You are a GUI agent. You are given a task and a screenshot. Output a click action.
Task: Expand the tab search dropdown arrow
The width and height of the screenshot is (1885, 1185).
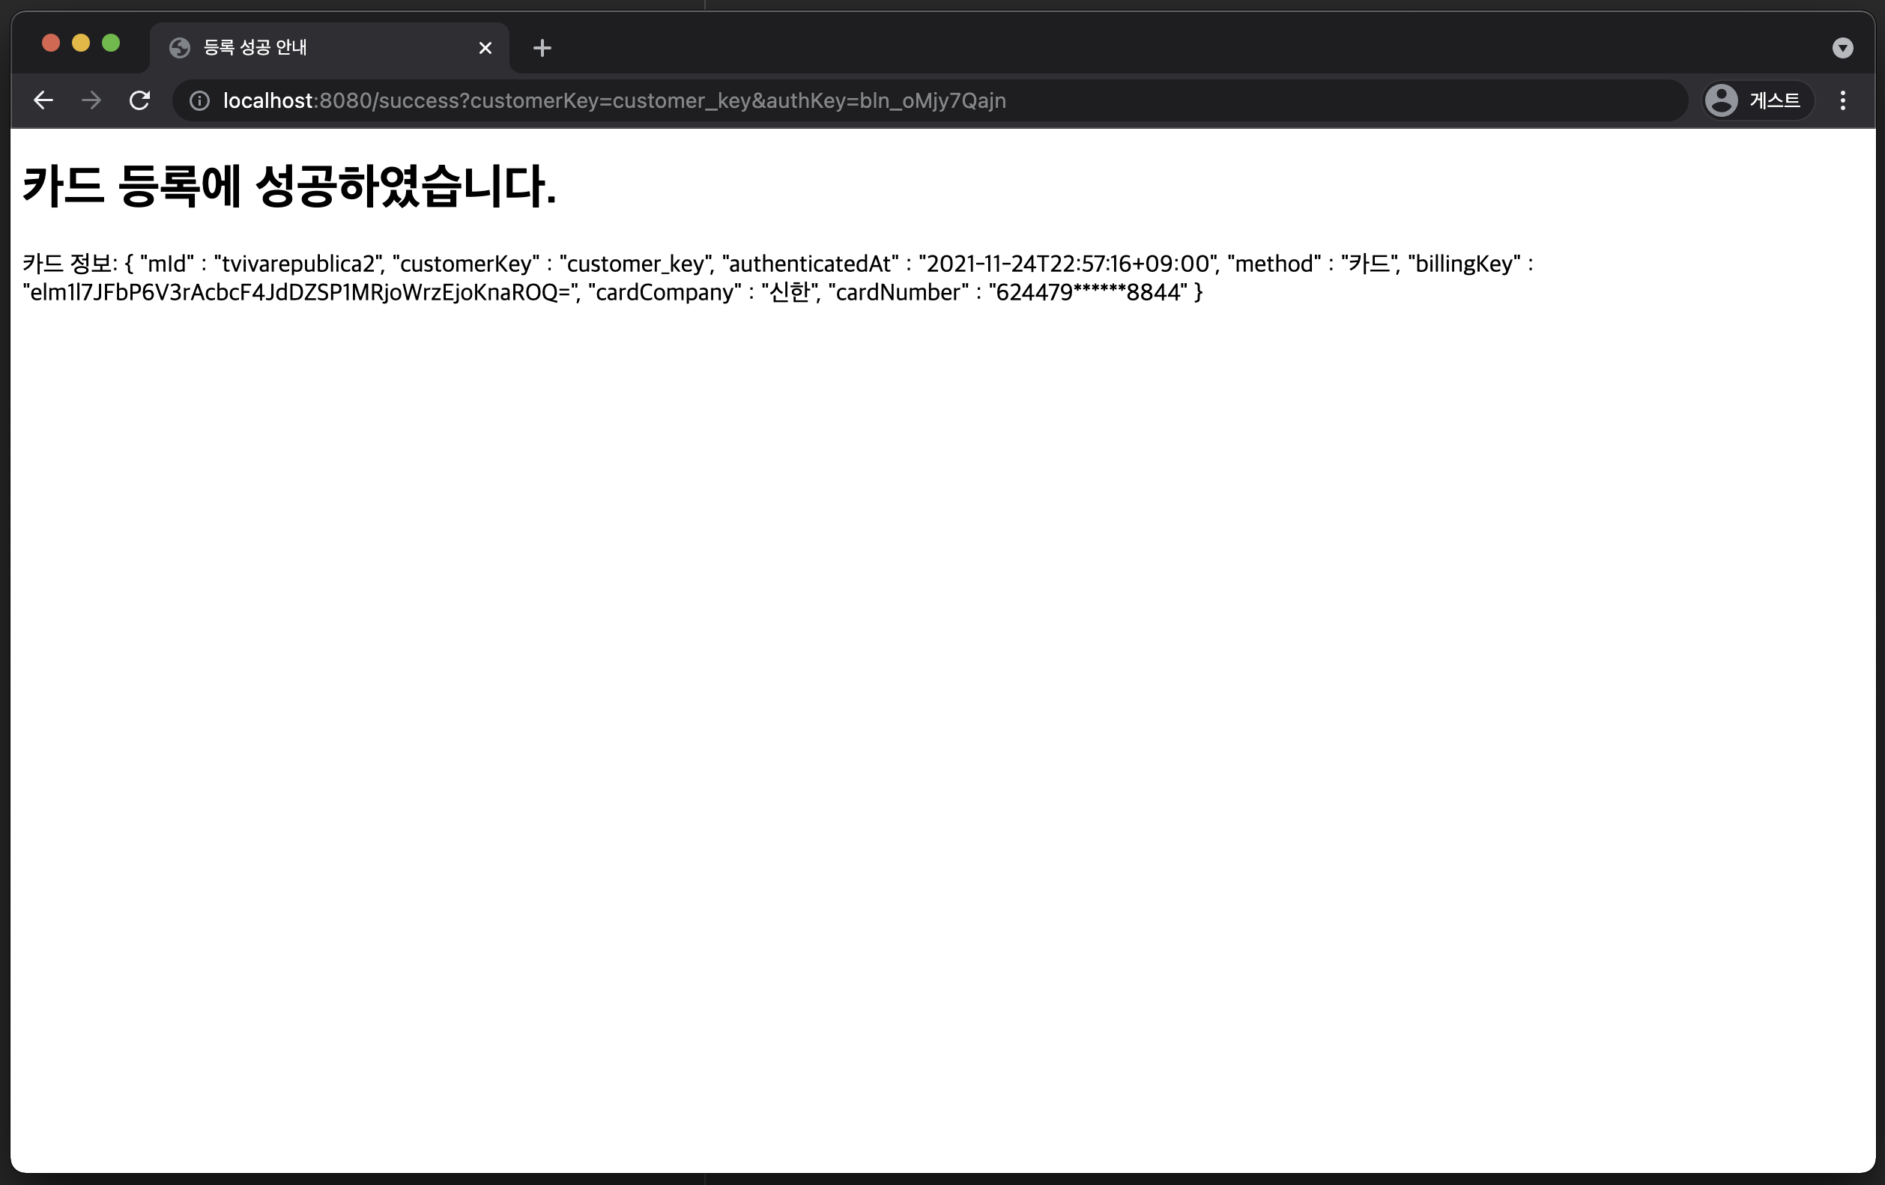tap(1843, 49)
